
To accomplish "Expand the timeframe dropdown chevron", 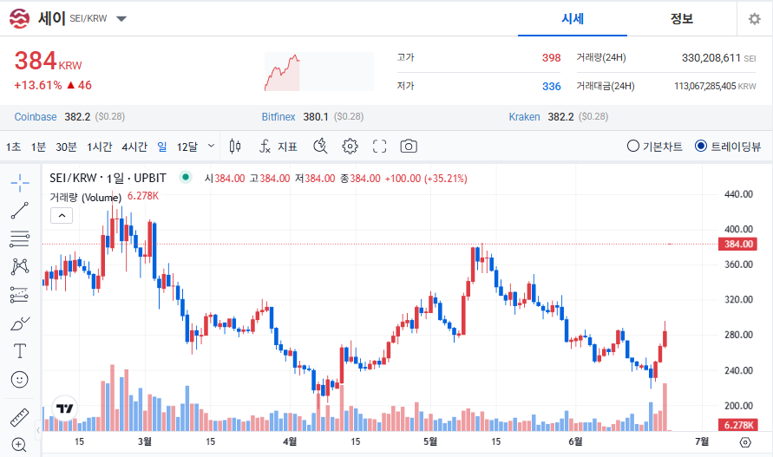I will click(x=211, y=146).
